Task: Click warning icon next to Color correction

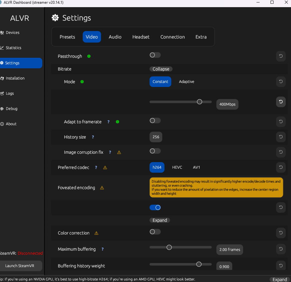Action: point(96,233)
